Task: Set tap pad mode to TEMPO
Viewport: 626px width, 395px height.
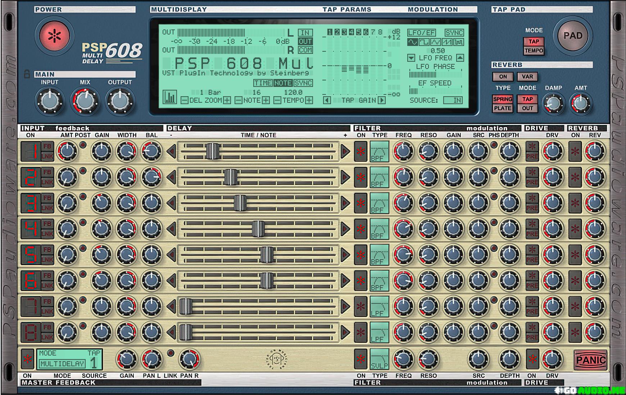Action: click(x=534, y=51)
